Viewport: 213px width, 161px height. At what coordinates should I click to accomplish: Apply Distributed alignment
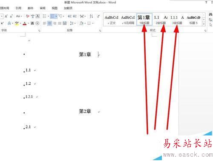pyautogui.click(x=65, y=23)
